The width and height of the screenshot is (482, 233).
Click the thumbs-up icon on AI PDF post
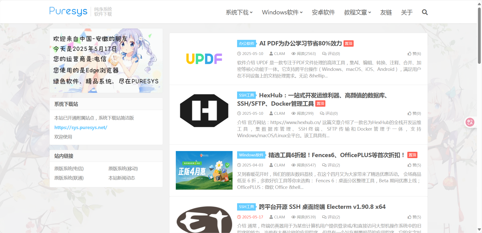pos(409,53)
